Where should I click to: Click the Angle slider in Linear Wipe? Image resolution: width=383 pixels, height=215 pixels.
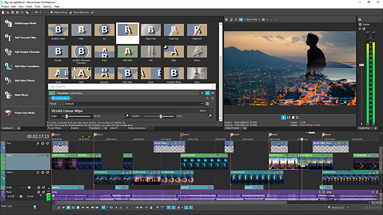point(67,116)
